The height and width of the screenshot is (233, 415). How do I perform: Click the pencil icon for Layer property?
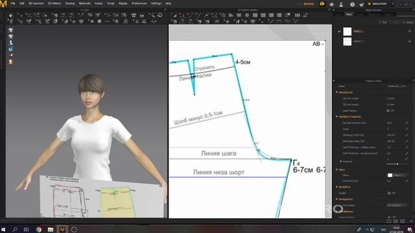[x=407, y=129]
